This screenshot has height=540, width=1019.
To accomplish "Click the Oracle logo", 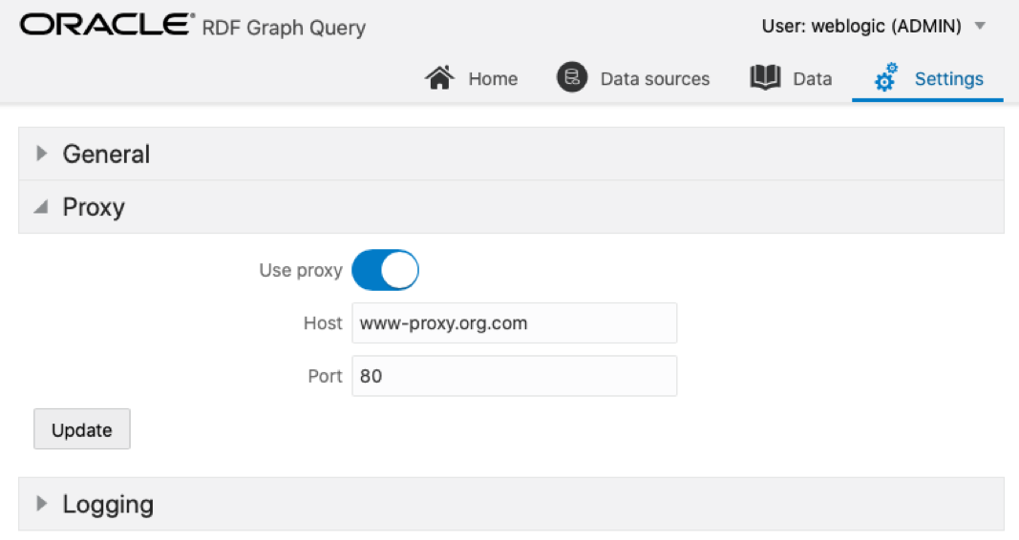I will coord(107,25).
